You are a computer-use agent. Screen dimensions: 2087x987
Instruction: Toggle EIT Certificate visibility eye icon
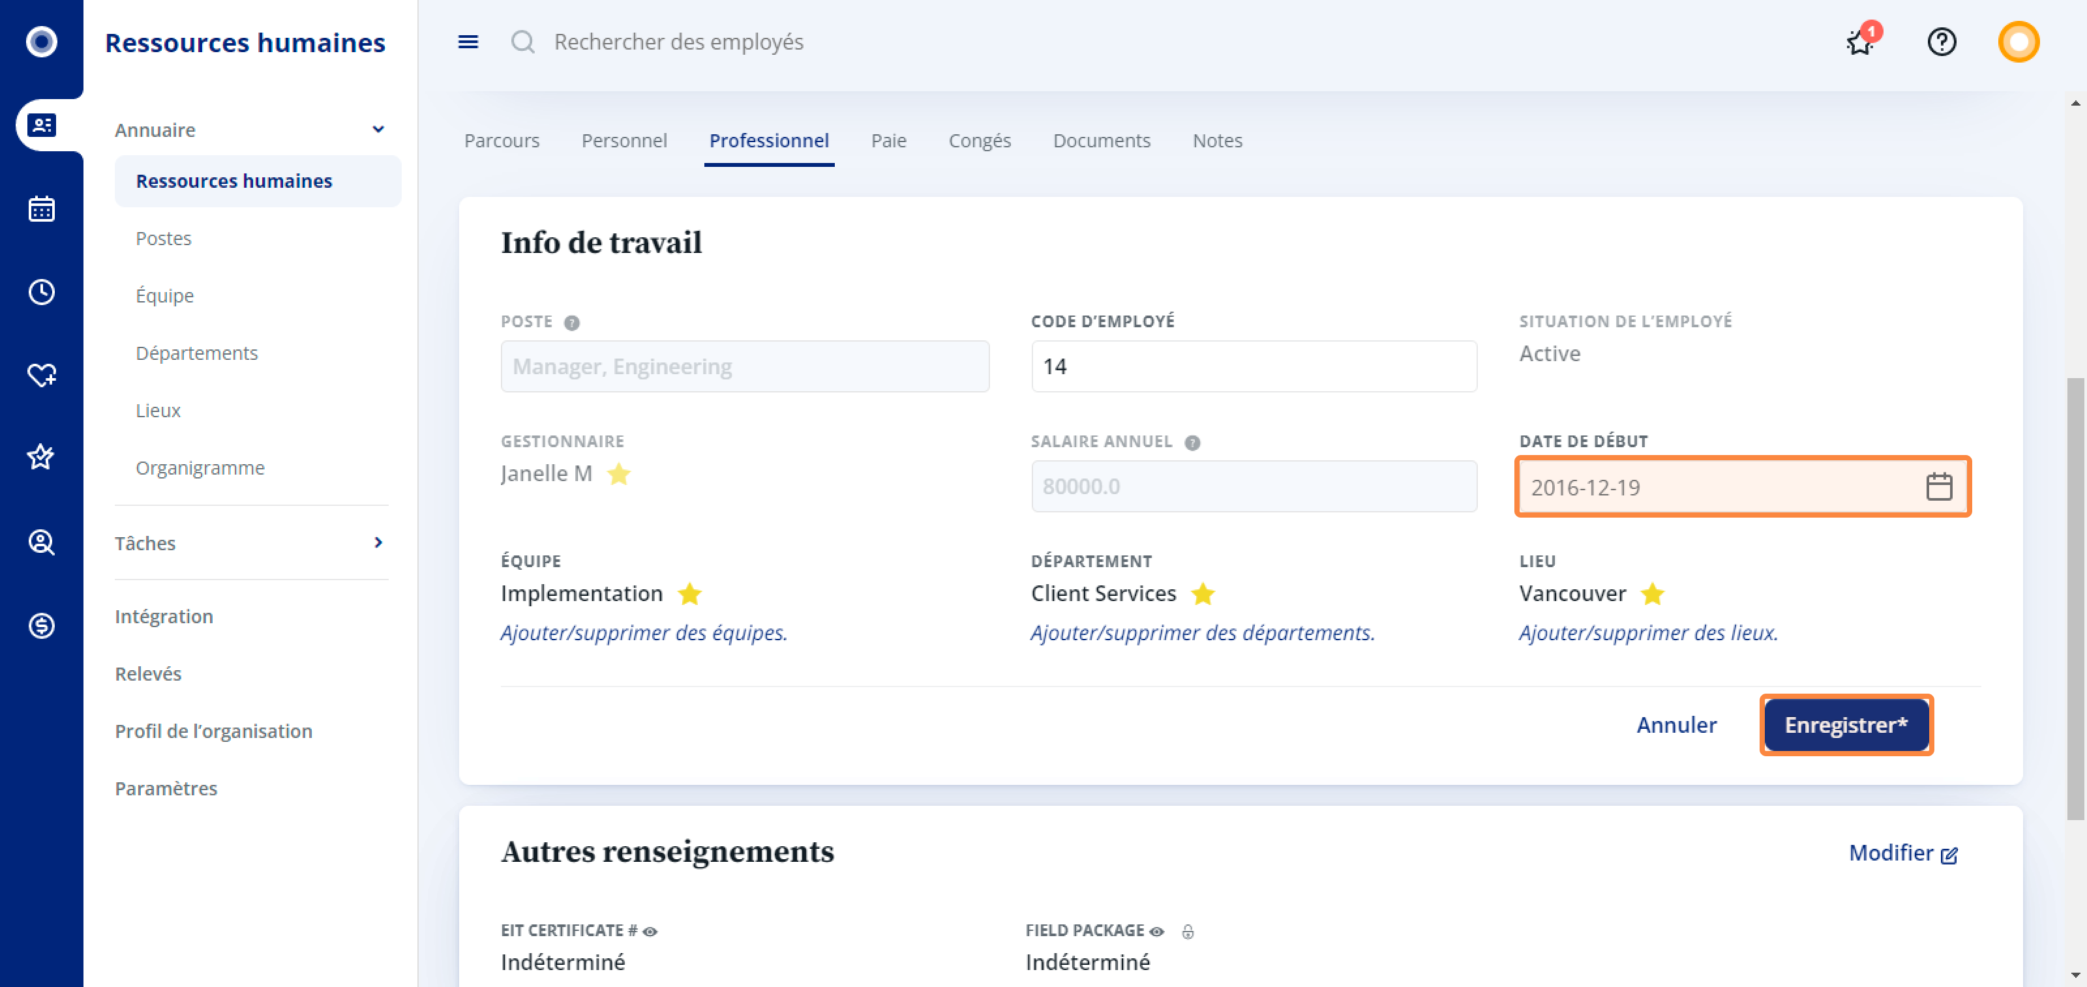(650, 931)
